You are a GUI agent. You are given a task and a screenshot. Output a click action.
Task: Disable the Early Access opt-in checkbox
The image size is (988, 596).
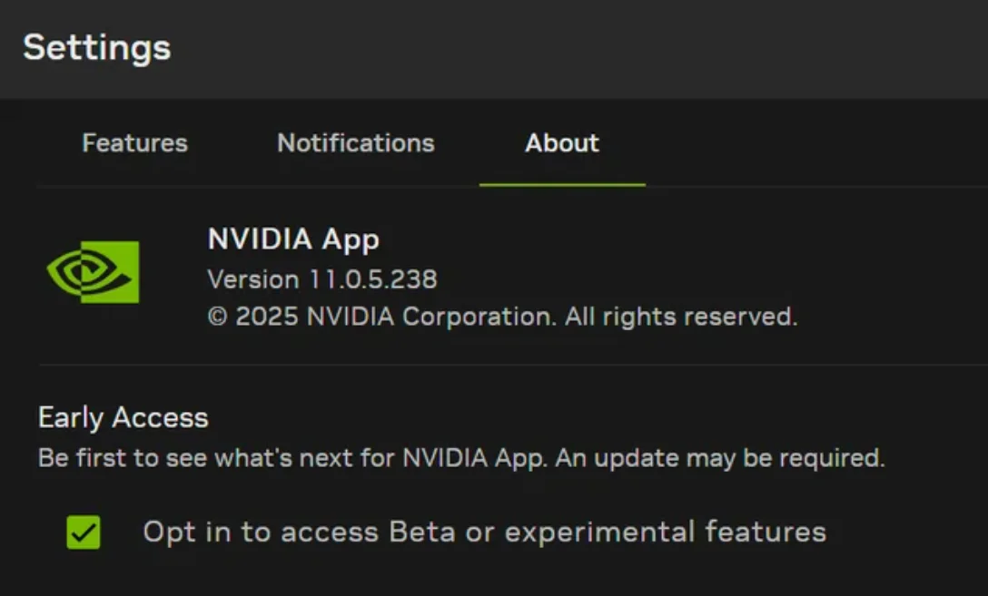point(84,532)
